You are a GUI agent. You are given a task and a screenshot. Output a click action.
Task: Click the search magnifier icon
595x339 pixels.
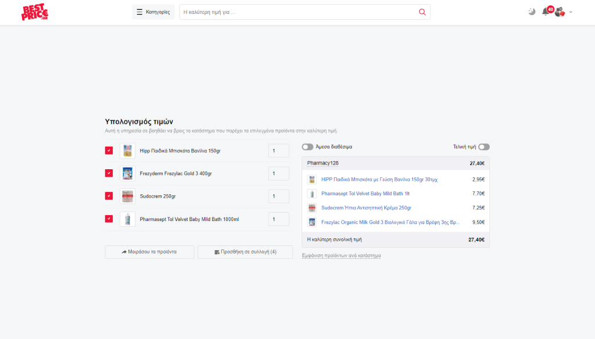click(422, 12)
